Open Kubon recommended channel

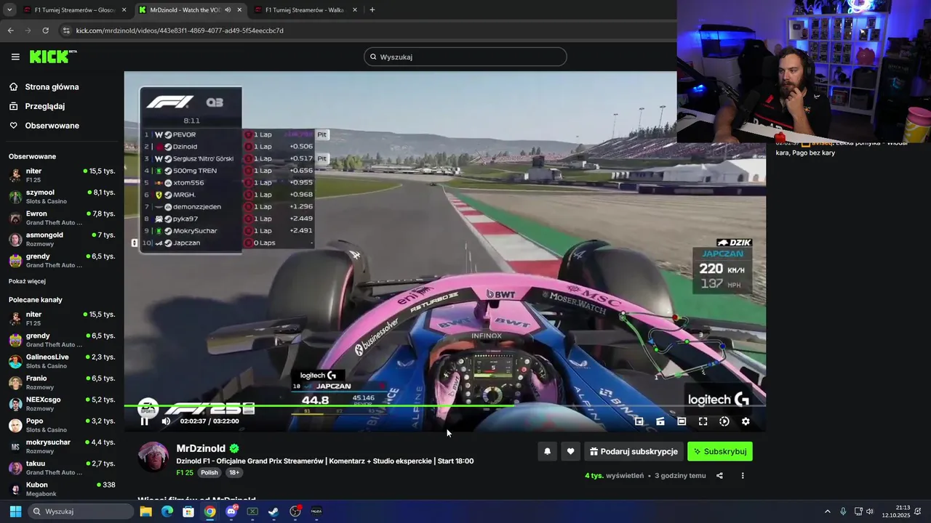pos(62,489)
